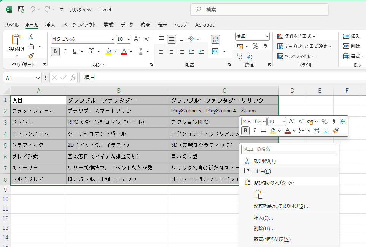Center text horizontally in ribbon
This screenshot has height=247, width=366.
pos(172,51)
